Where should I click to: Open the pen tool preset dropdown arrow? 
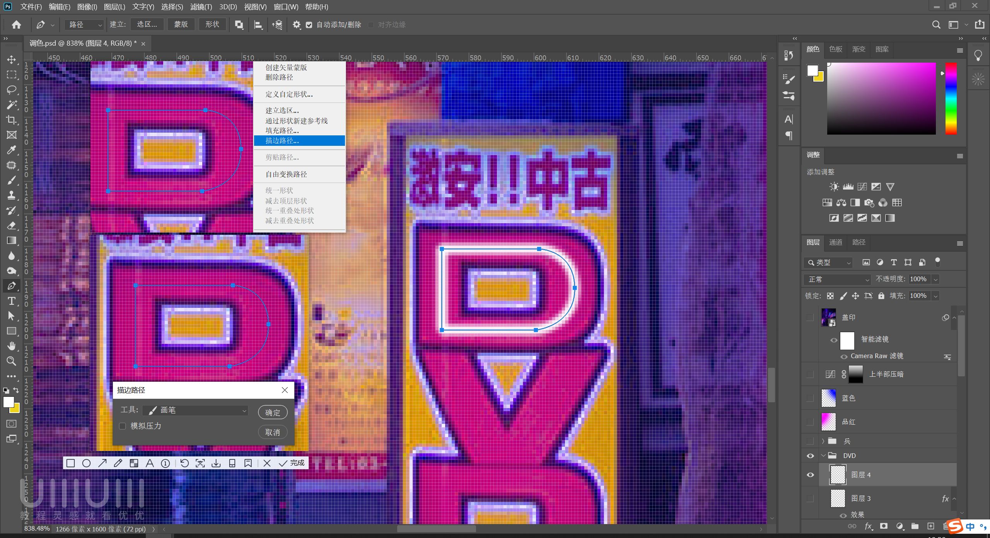pos(53,25)
